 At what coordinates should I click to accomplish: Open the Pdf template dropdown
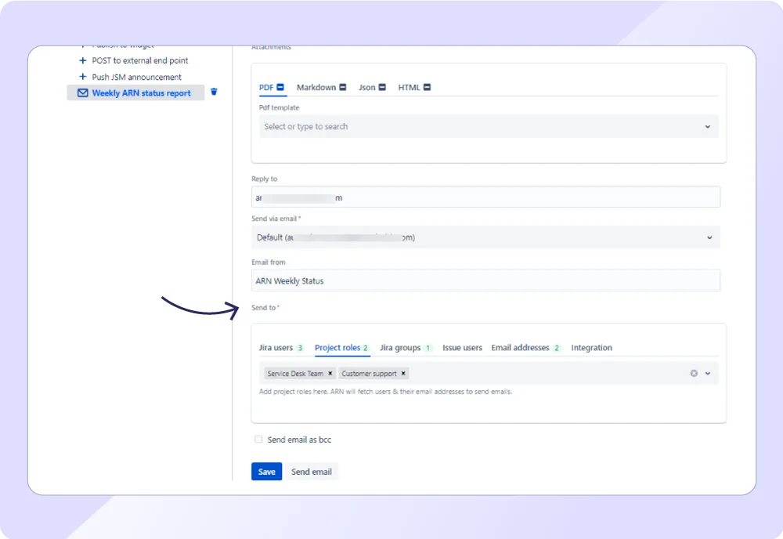click(489, 126)
